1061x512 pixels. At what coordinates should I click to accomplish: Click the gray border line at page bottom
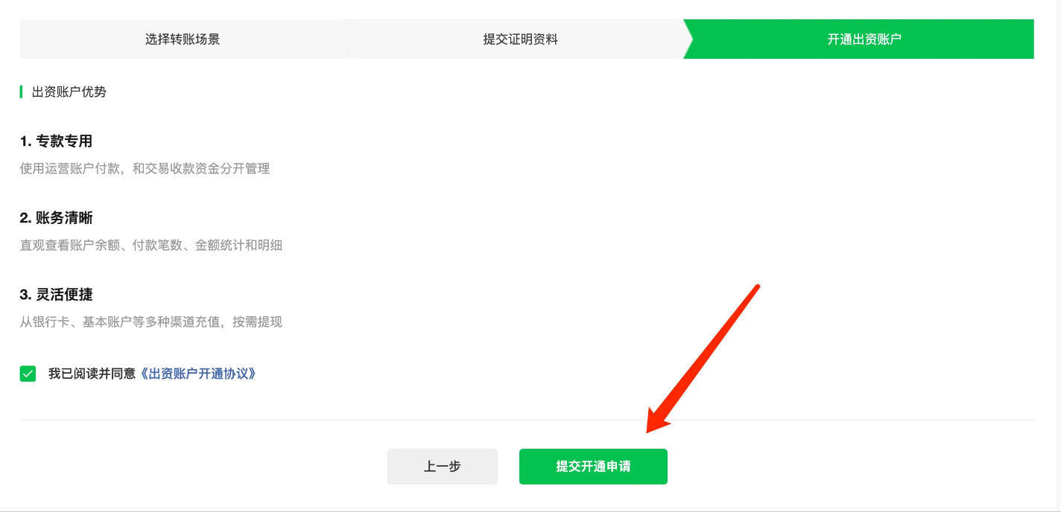(x=530, y=511)
